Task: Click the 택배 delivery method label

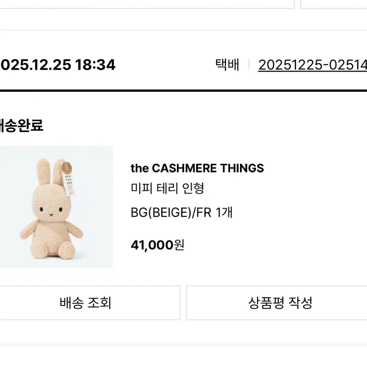Action: click(227, 64)
